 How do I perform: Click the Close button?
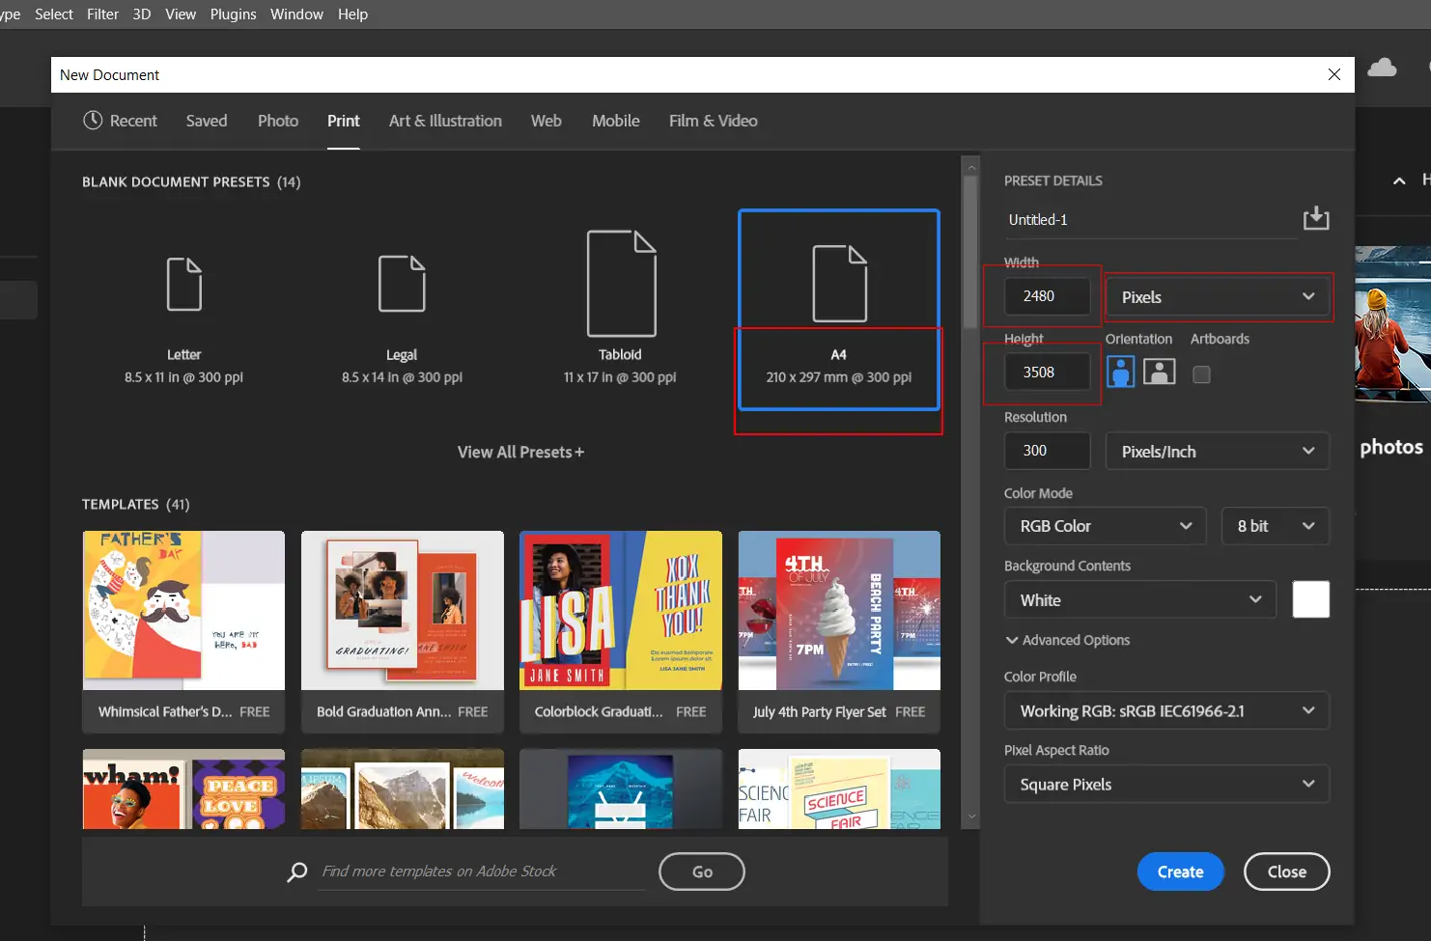1287,872
